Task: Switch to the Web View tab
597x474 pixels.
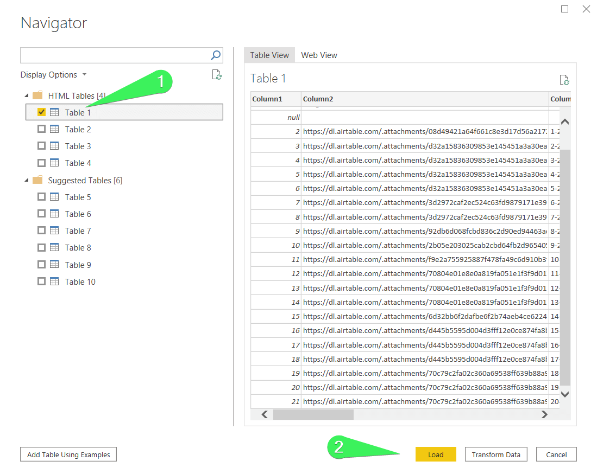Action: [x=319, y=55]
